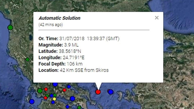Select red marker right of large green marker
Viewport: 194px width, 109px height.
46,89
